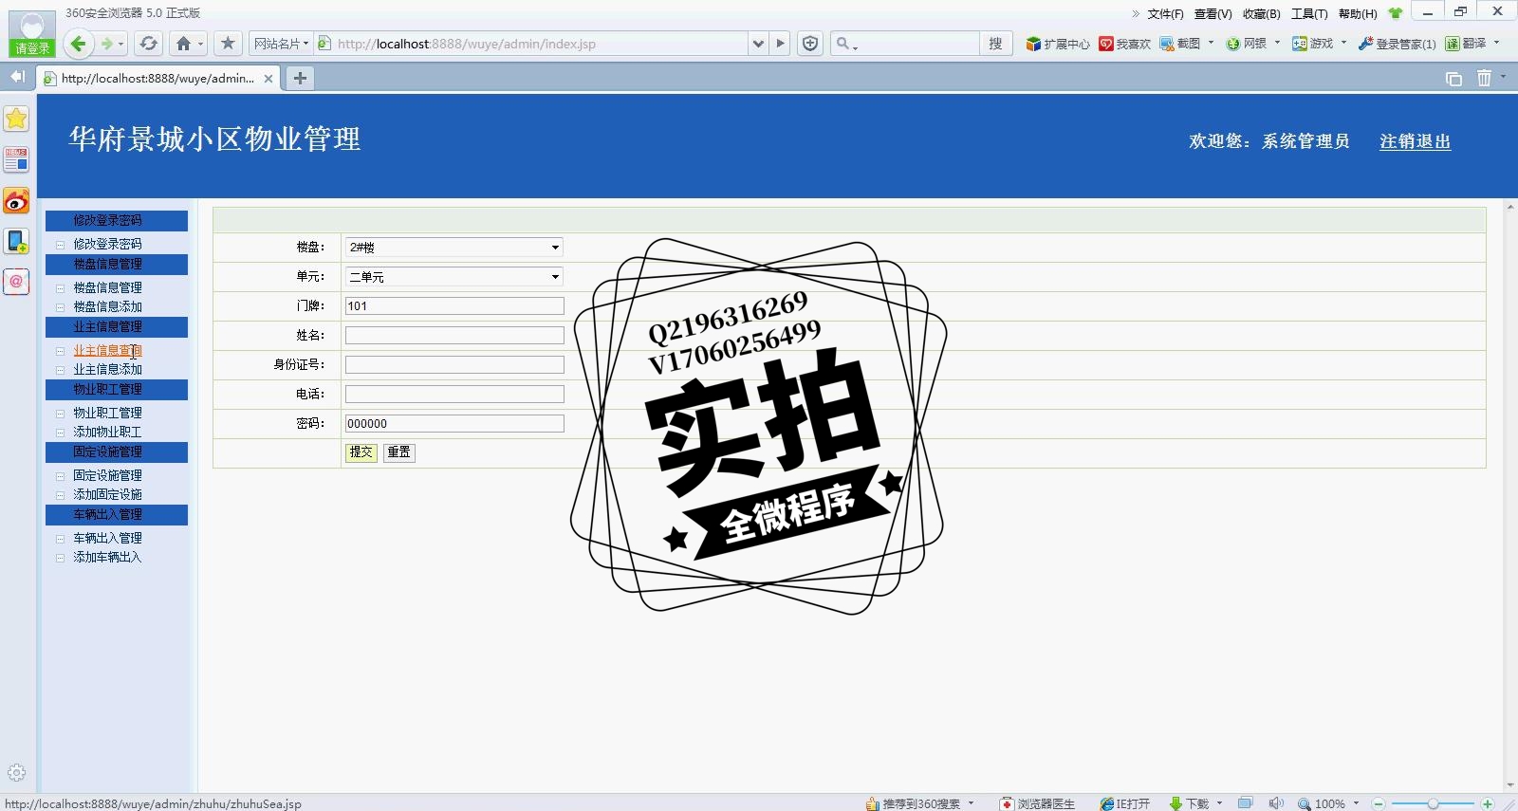Click the 翻译 translate tool
1518x811 pixels.
[1466, 44]
